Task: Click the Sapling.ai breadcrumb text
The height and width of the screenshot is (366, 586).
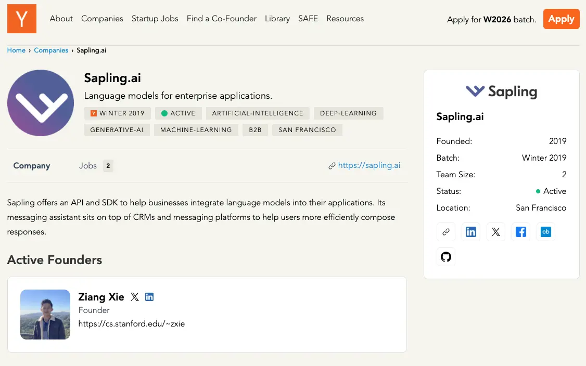Action: pyautogui.click(x=92, y=50)
